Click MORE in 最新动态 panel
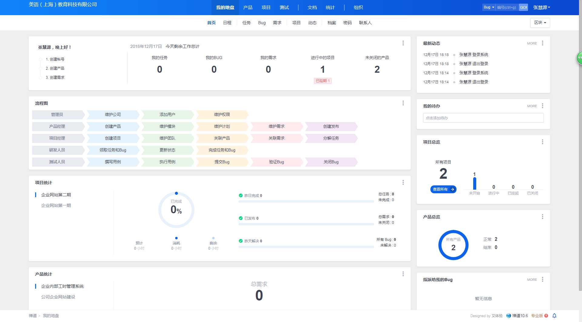 (532, 43)
